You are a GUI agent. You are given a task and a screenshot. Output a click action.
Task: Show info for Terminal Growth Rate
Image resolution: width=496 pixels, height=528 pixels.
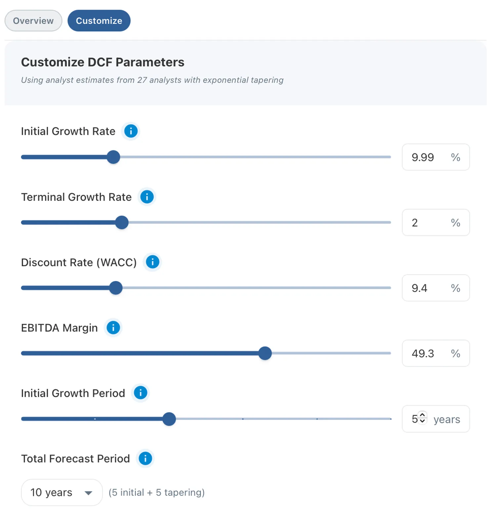click(147, 197)
